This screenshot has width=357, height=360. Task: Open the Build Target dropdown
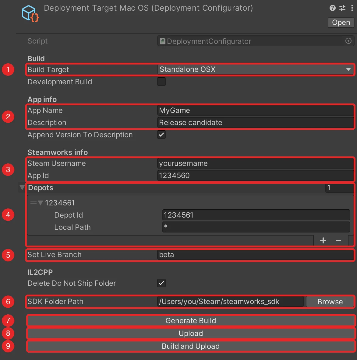pos(255,69)
